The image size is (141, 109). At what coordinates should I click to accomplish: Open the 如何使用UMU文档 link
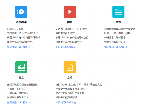pos(66,103)
